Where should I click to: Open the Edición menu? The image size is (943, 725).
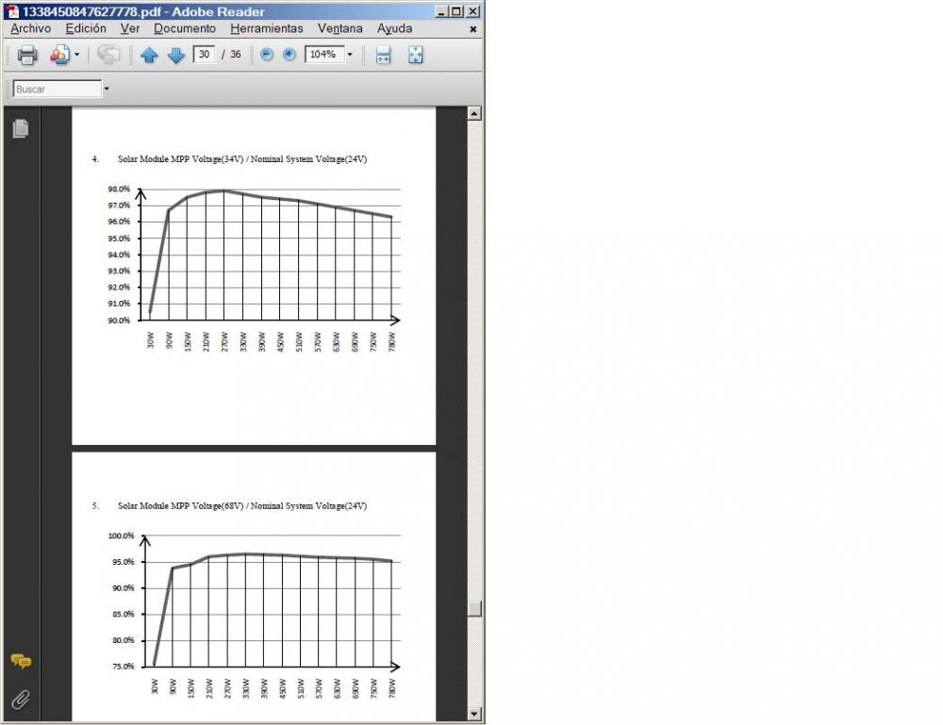click(86, 28)
